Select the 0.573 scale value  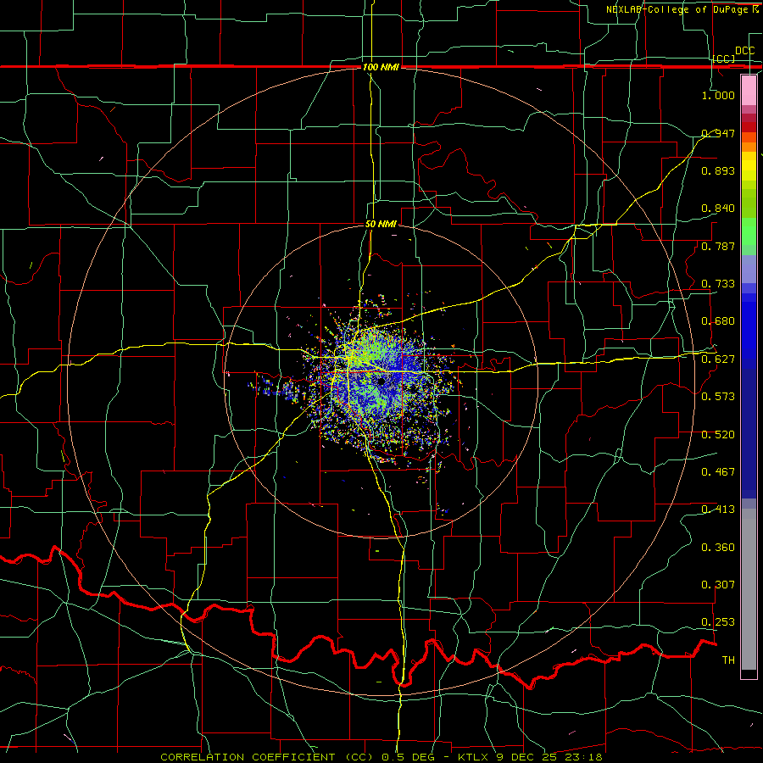click(x=718, y=397)
